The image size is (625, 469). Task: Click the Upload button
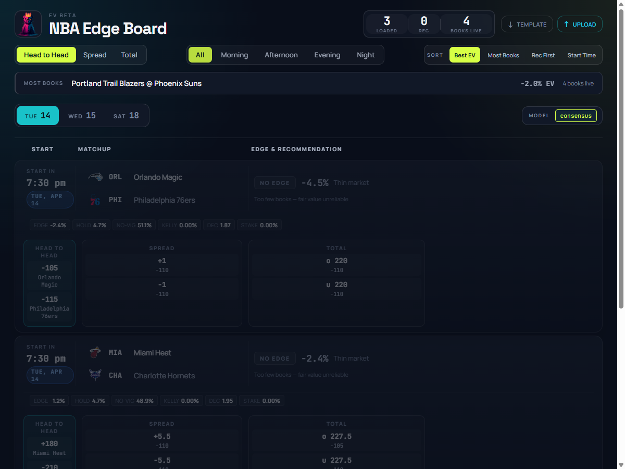point(580,24)
